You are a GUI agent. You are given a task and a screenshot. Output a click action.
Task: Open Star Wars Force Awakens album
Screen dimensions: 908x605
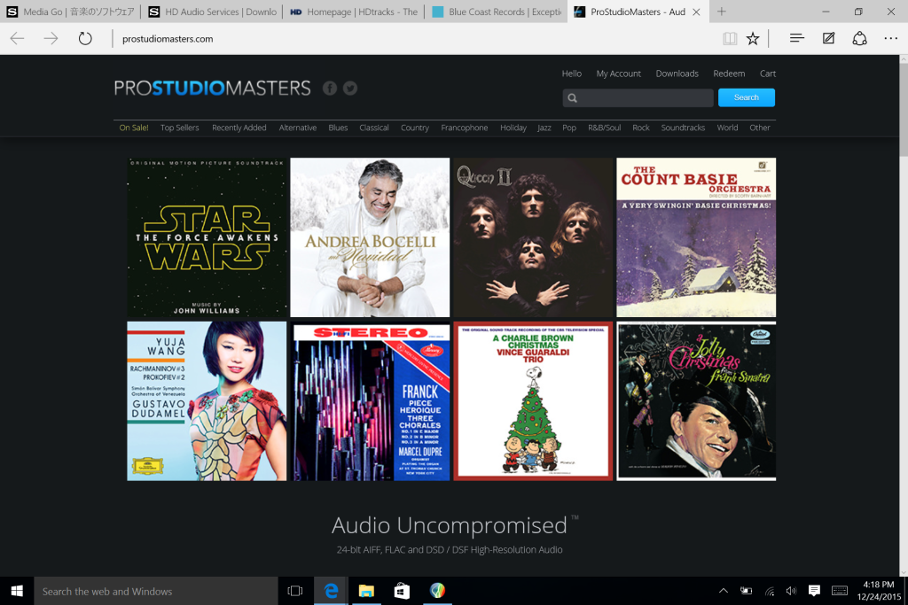coord(207,237)
